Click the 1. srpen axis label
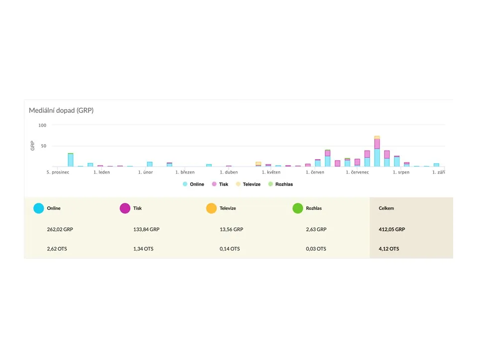477x358 pixels. (x=401, y=173)
